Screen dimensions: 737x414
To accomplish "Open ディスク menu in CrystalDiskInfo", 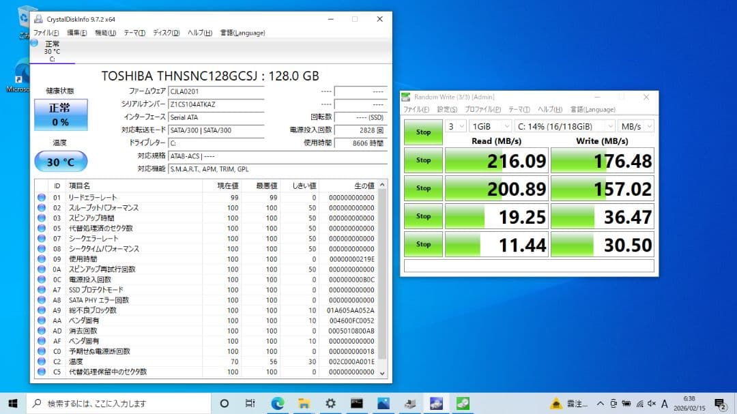I will click(x=166, y=33).
